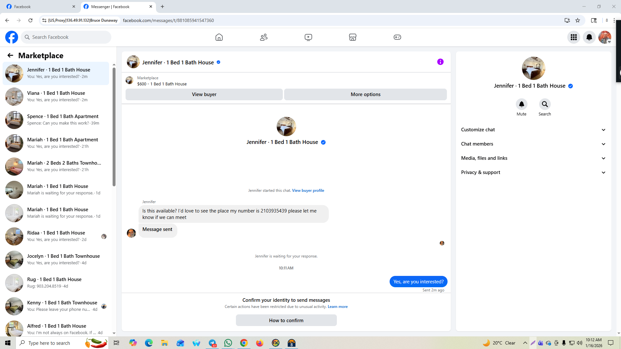Click the chat list scrollbar

tap(114, 127)
